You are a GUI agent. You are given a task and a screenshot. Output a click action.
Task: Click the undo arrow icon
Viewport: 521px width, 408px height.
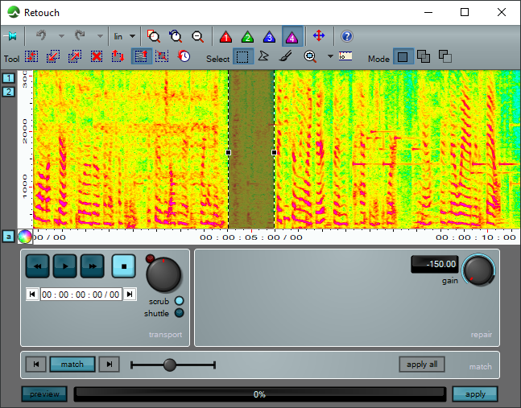pos(42,35)
